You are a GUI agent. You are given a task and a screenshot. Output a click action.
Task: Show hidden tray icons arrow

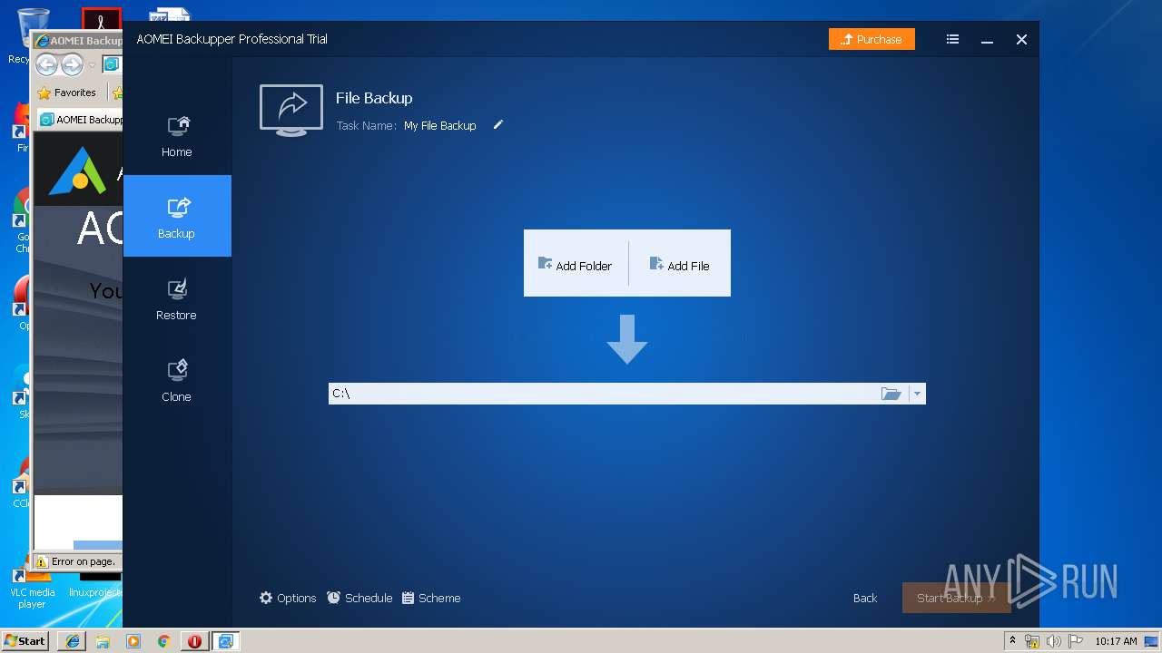[x=1012, y=640]
